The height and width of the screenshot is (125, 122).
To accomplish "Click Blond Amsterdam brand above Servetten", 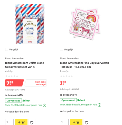I will tap(69, 59).
